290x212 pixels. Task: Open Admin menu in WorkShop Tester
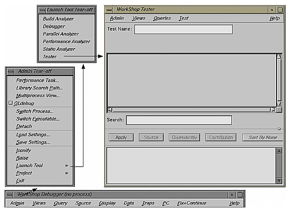[x=117, y=18]
